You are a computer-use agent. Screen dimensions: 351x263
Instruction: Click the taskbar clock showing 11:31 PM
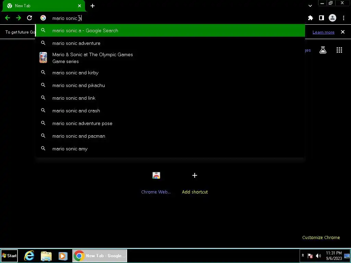(334, 255)
